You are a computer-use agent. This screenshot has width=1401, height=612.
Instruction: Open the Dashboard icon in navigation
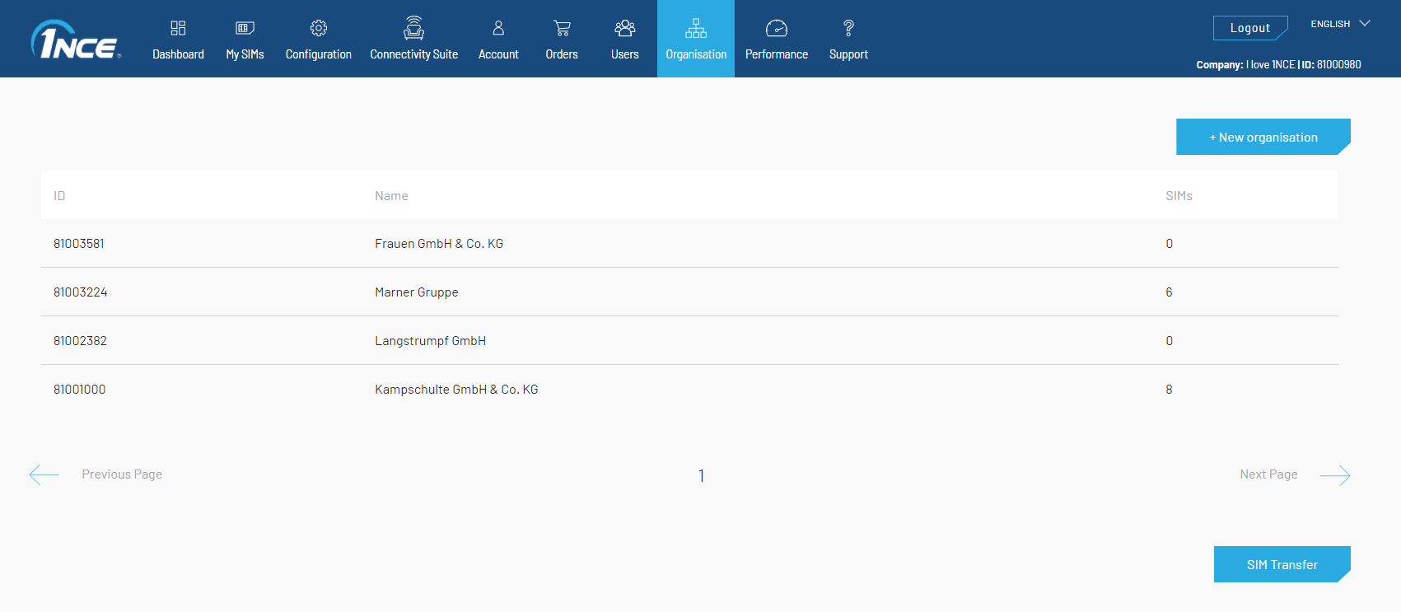[178, 28]
